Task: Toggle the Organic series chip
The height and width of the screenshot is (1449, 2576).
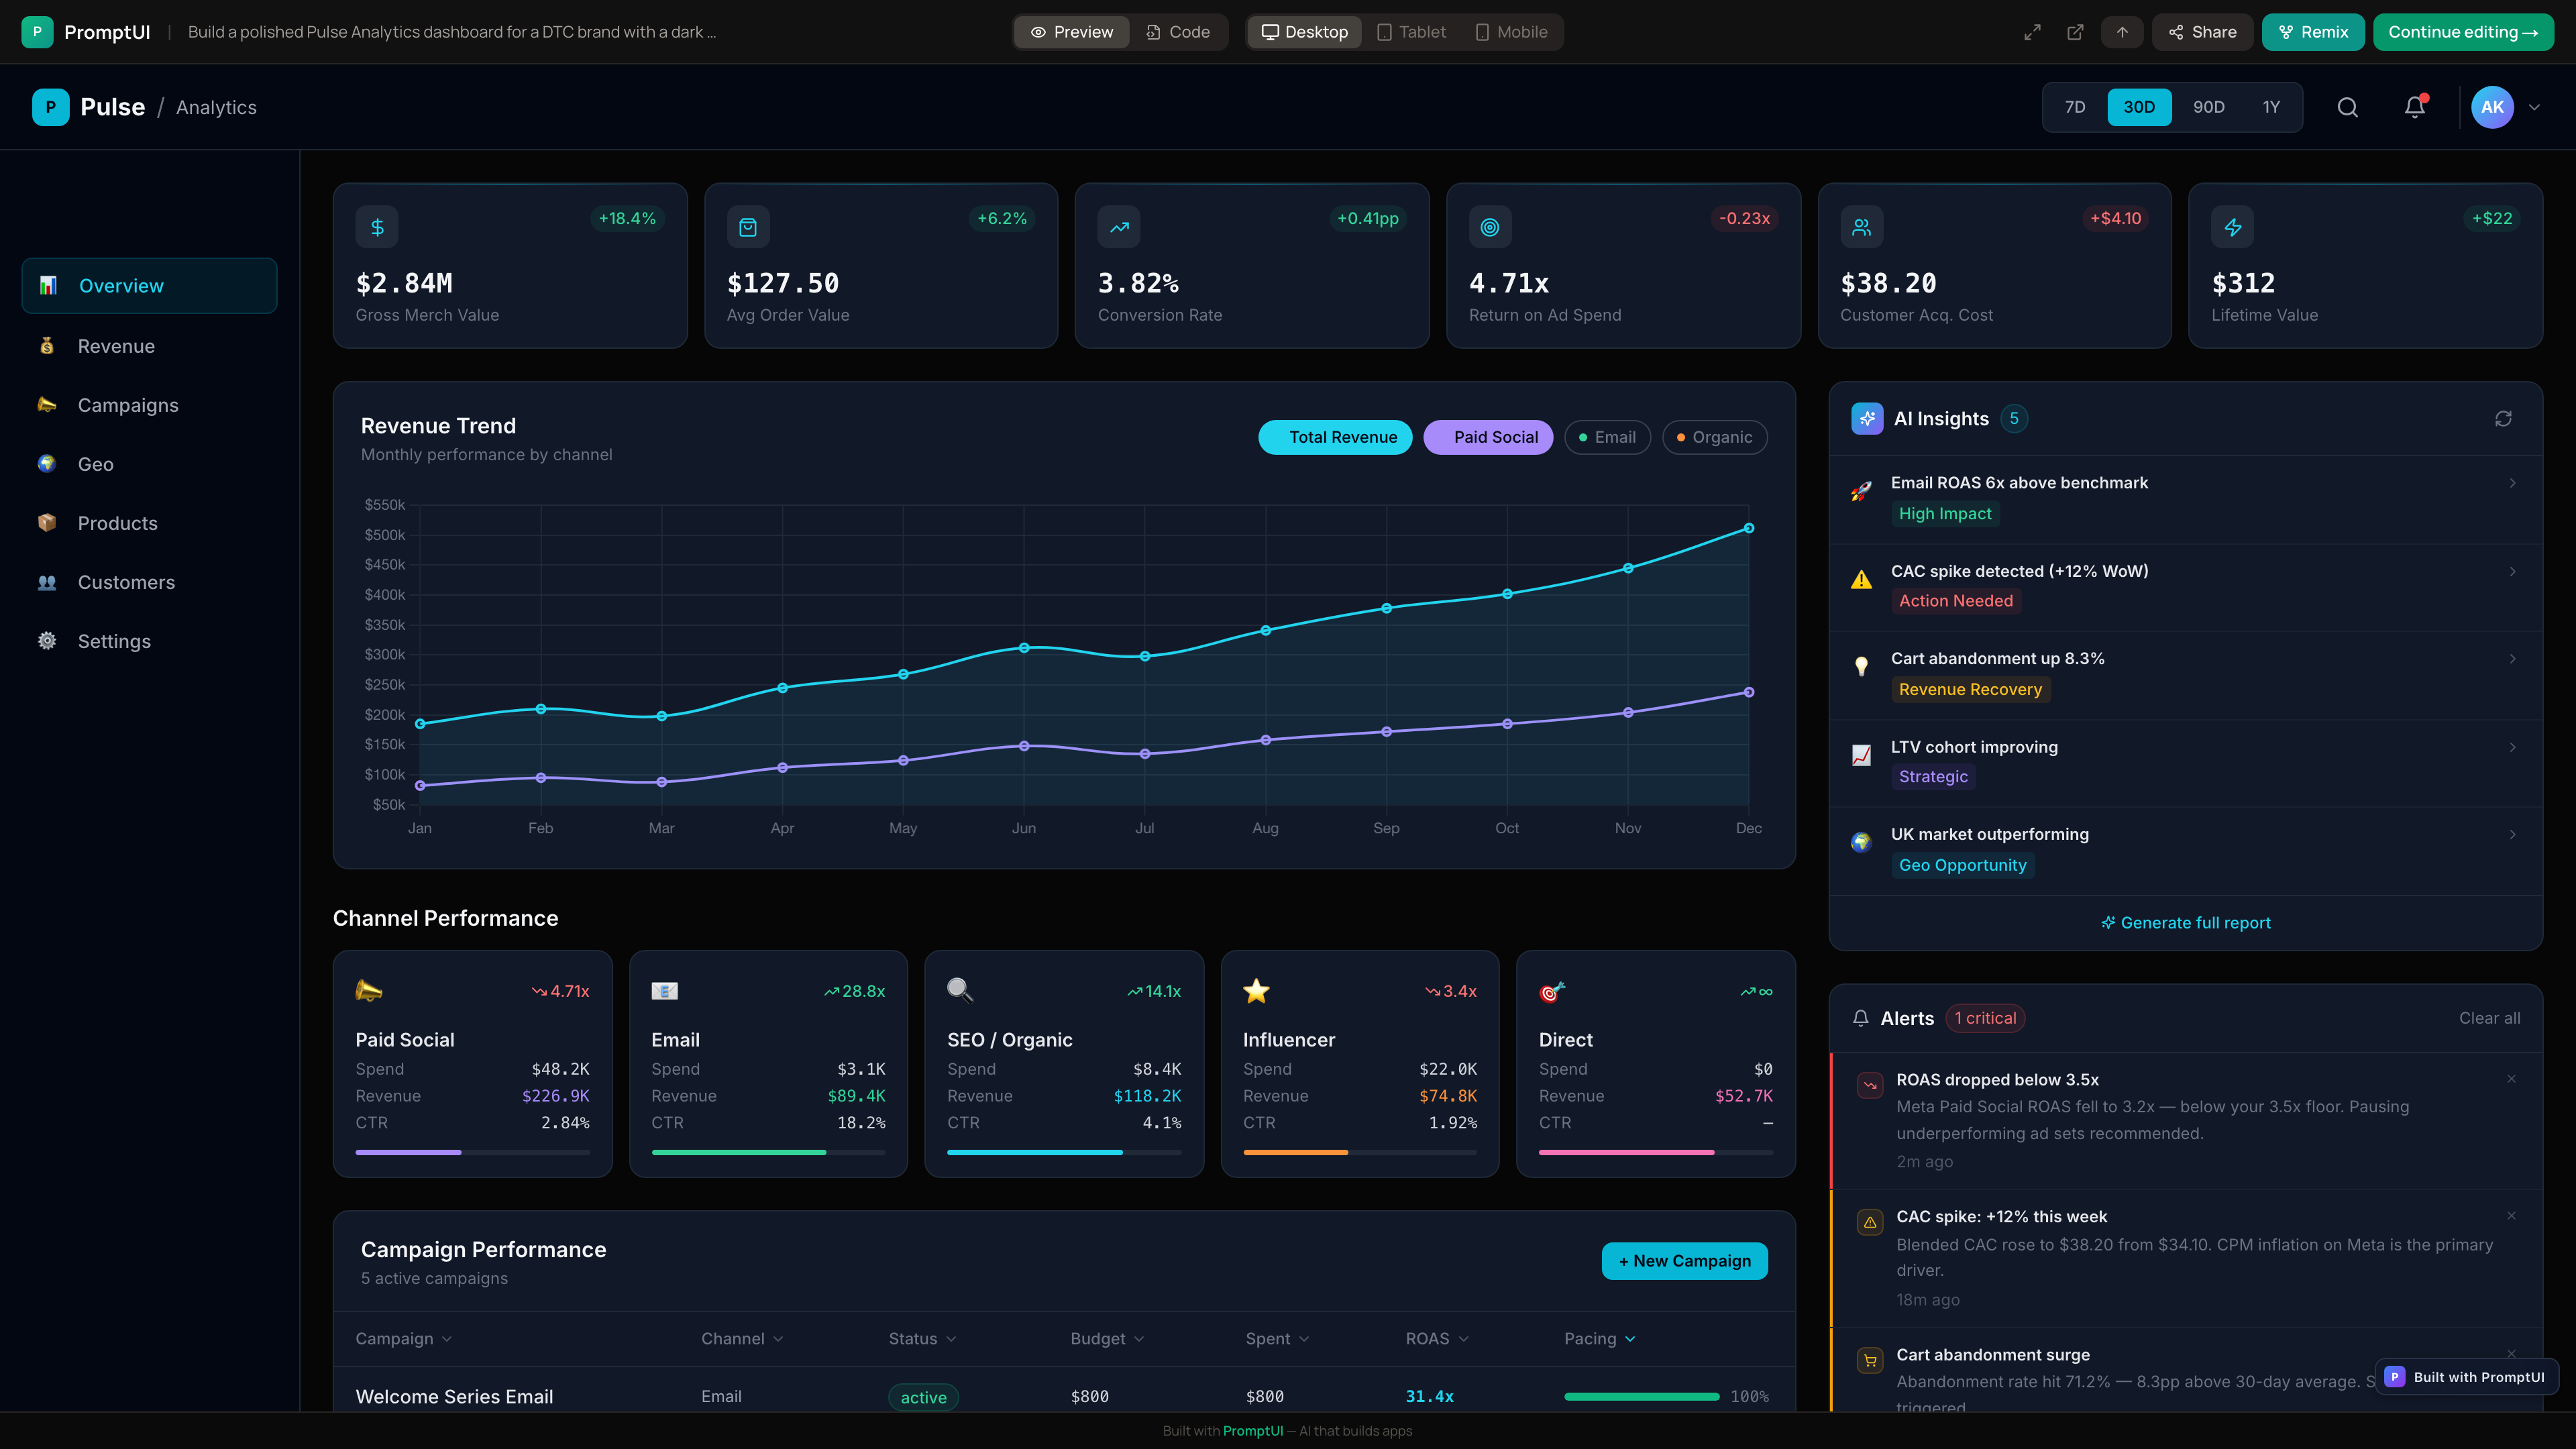Action: [x=1714, y=437]
